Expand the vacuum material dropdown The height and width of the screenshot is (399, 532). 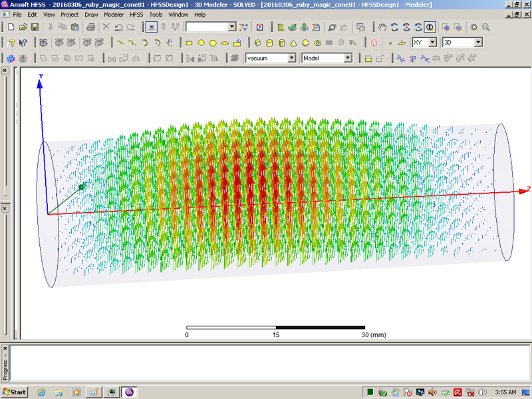tap(291, 59)
